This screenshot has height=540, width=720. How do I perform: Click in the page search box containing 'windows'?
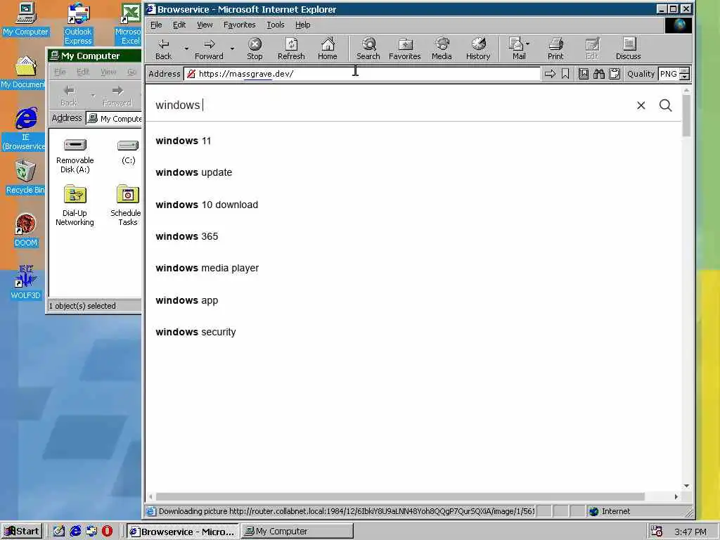(390, 105)
